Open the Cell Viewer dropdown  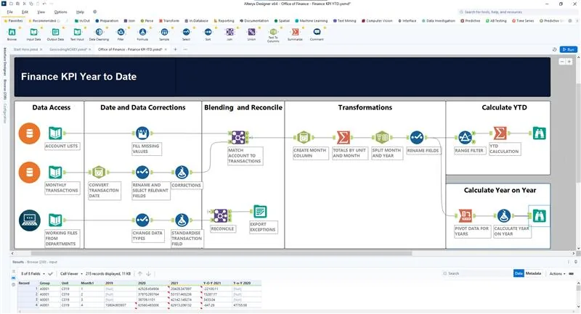point(71,273)
